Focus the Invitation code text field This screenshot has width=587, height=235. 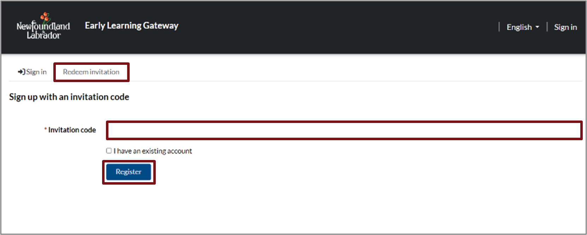344,130
